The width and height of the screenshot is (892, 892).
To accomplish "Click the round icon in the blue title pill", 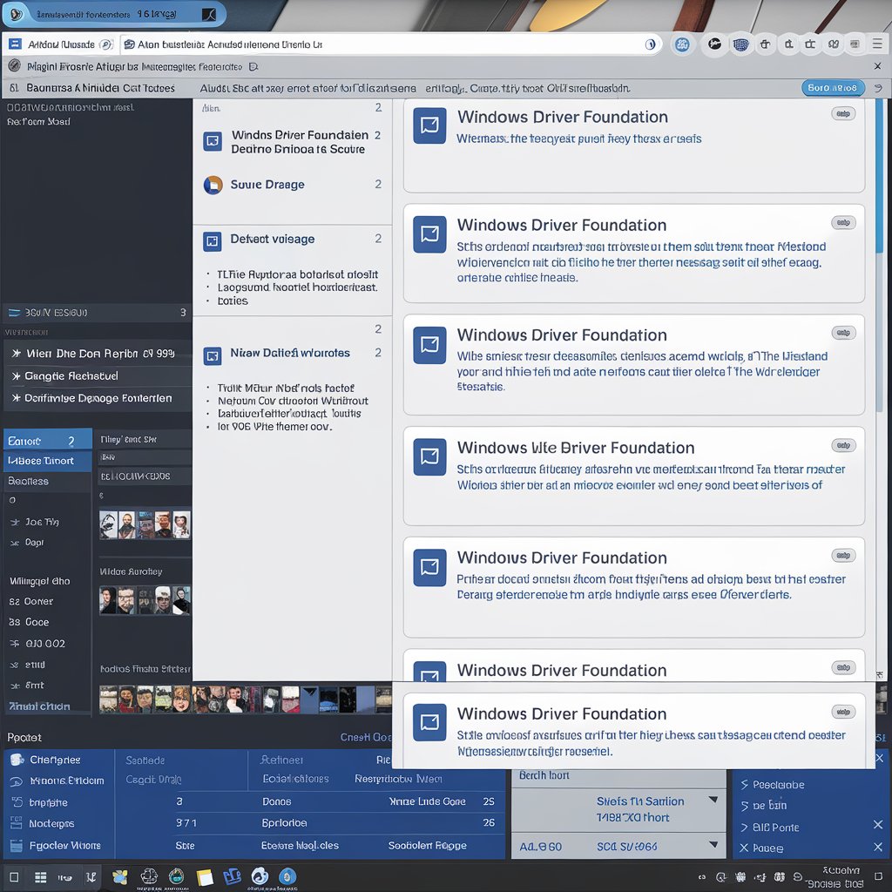I will click(17, 14).
